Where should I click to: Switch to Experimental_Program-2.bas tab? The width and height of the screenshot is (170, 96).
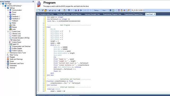point(133,14)
